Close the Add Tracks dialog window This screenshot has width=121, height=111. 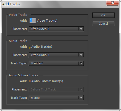[x=113, y=3]
